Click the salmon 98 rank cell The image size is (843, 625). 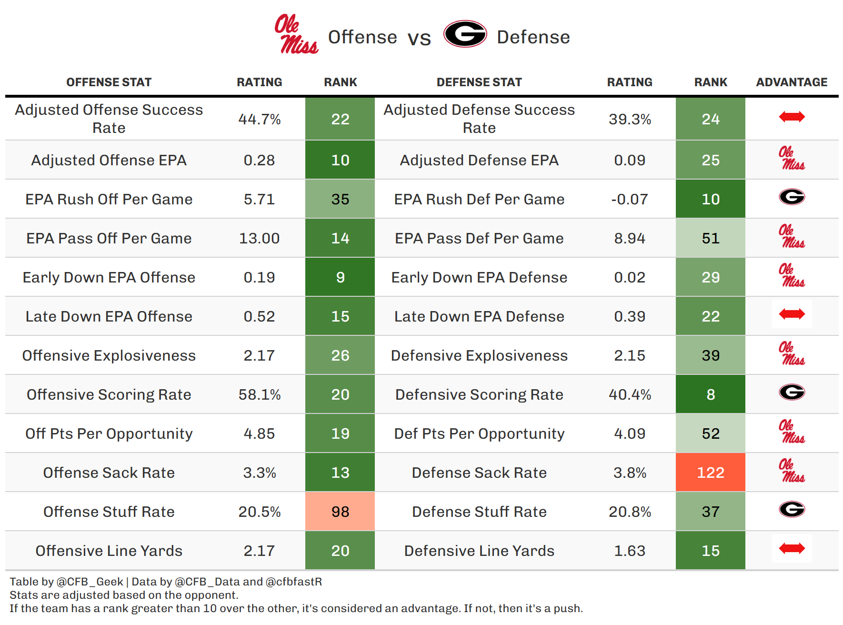coord(340,512)
